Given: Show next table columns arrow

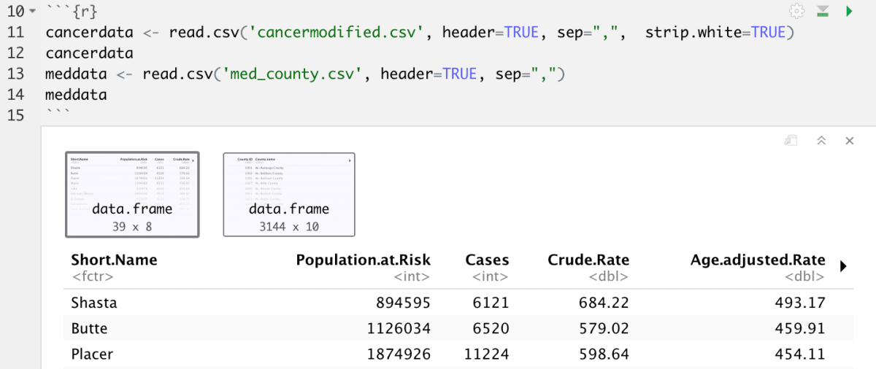Looking at the screenshot, I should pos(844,267).
